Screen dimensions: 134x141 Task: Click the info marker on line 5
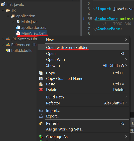pos(84,19)
